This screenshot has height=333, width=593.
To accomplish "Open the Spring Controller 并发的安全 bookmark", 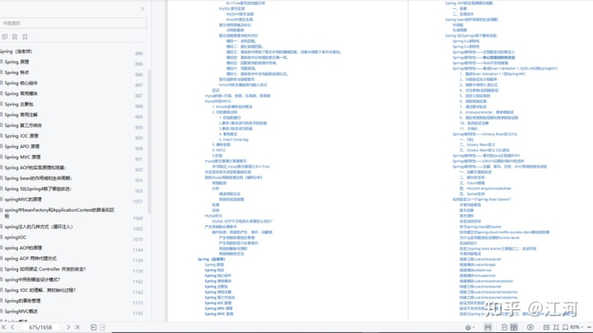I will point(45,270).
